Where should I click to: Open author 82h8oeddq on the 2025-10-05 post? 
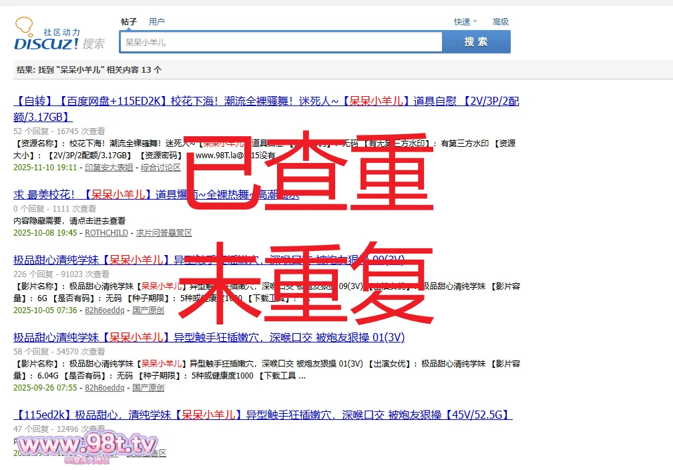point(104,310)
